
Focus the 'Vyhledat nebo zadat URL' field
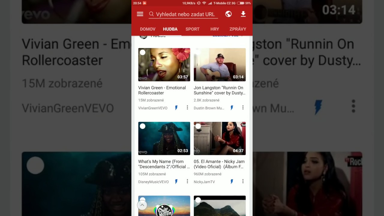point(183,14)
